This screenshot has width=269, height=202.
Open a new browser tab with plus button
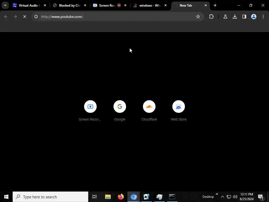coord(215,5)
